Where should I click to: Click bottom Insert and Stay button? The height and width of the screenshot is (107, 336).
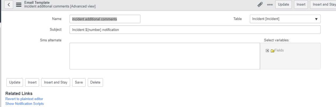coord(56,82)
